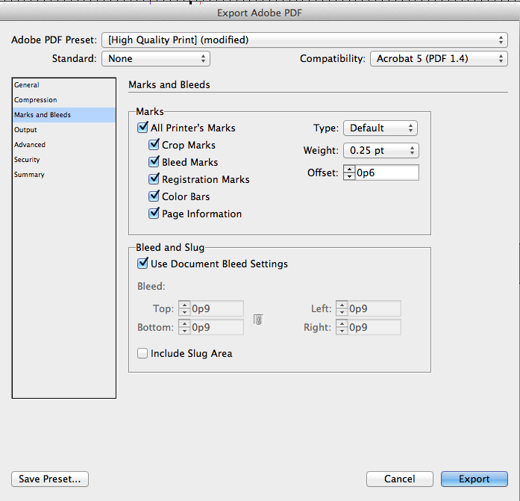Screen dimensions: 520x501
Task: Expand the Compatibility Acrobat 5 dropdown
Action: 439,59
